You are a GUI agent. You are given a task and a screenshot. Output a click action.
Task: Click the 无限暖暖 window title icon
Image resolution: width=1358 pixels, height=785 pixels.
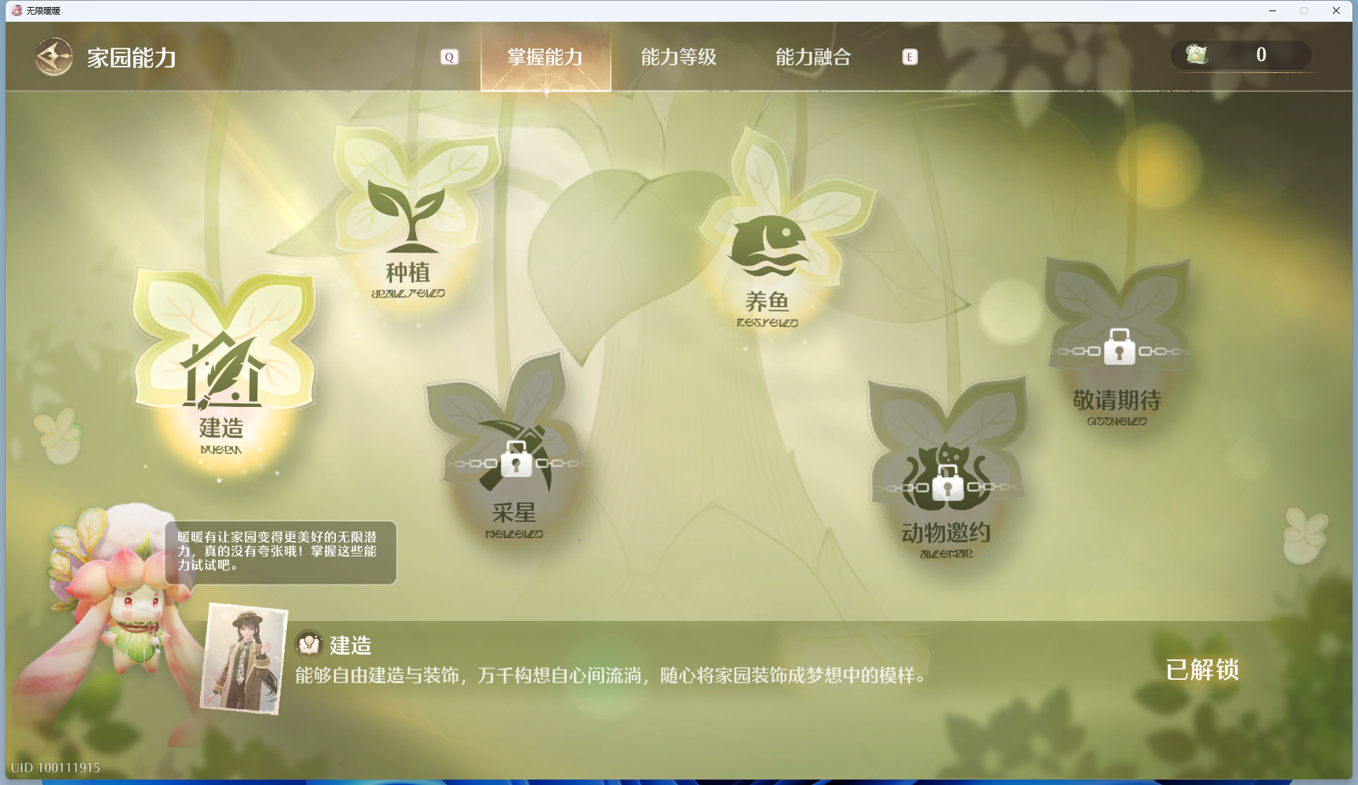point(17,11)
